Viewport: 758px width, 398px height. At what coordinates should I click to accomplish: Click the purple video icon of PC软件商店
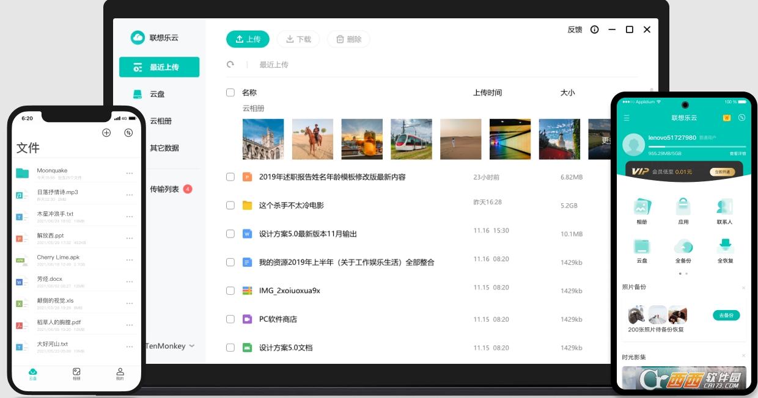coord(248,319)
